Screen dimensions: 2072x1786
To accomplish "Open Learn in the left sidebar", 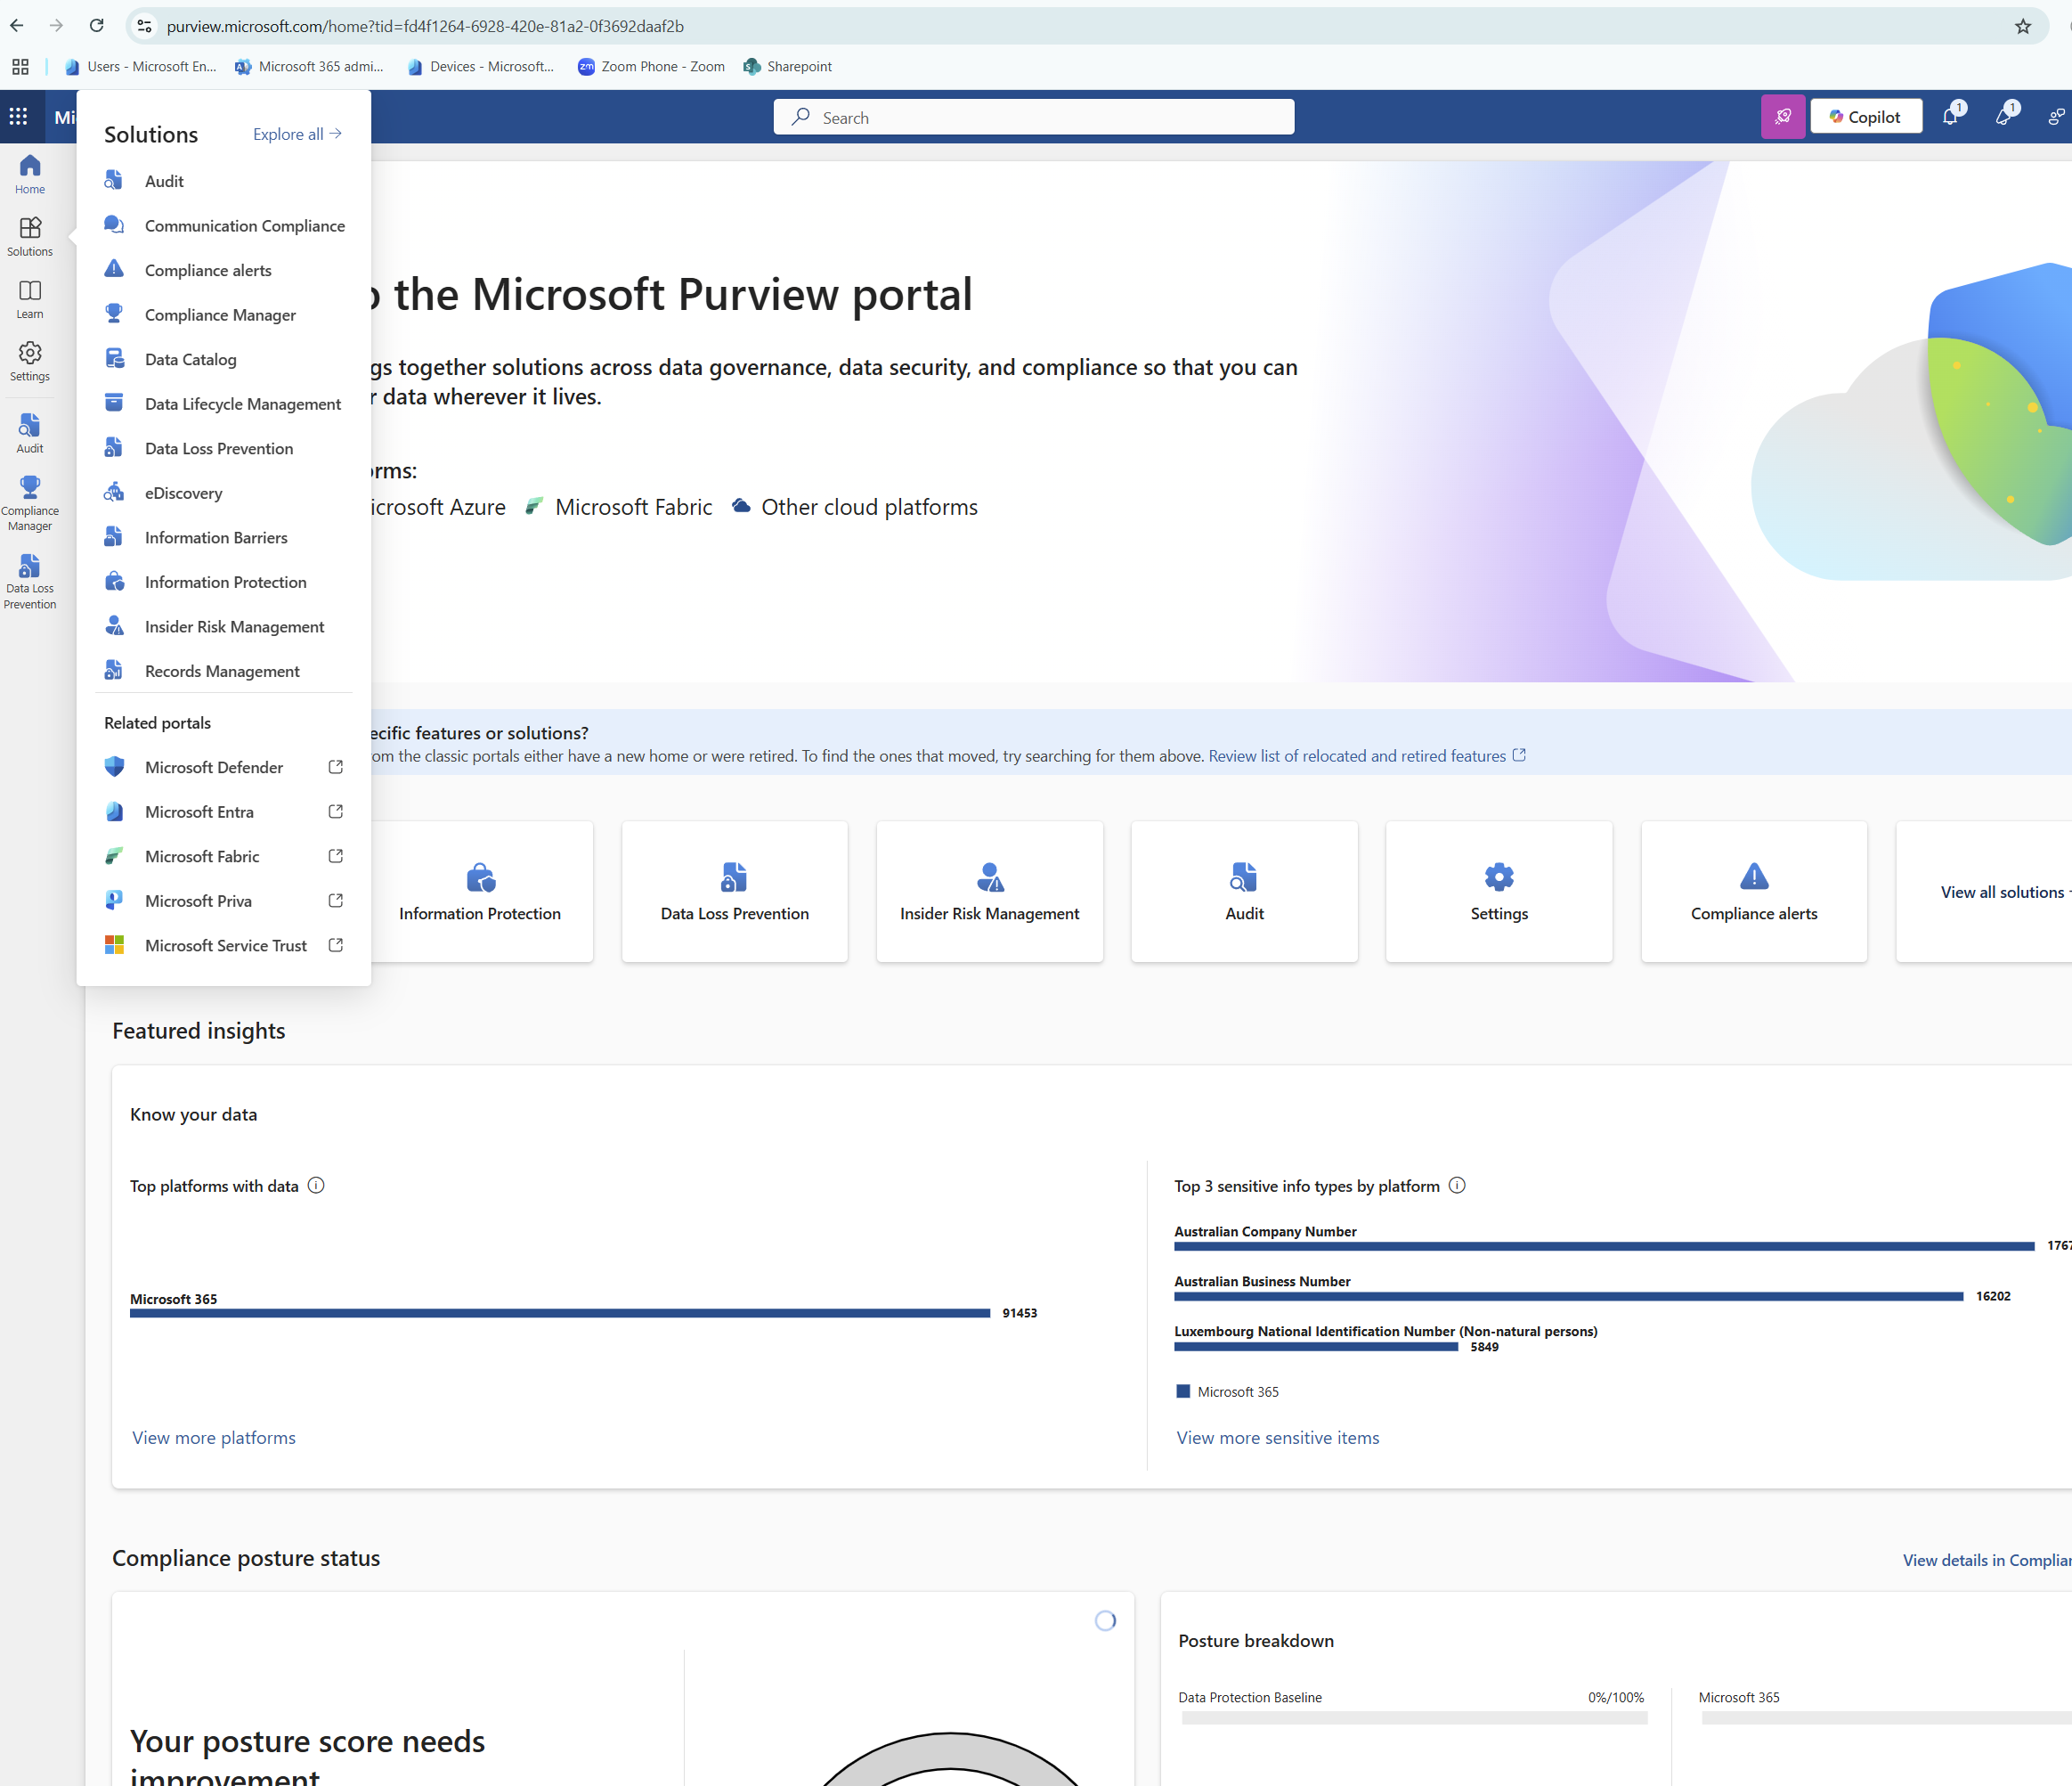I will (30, 299).
